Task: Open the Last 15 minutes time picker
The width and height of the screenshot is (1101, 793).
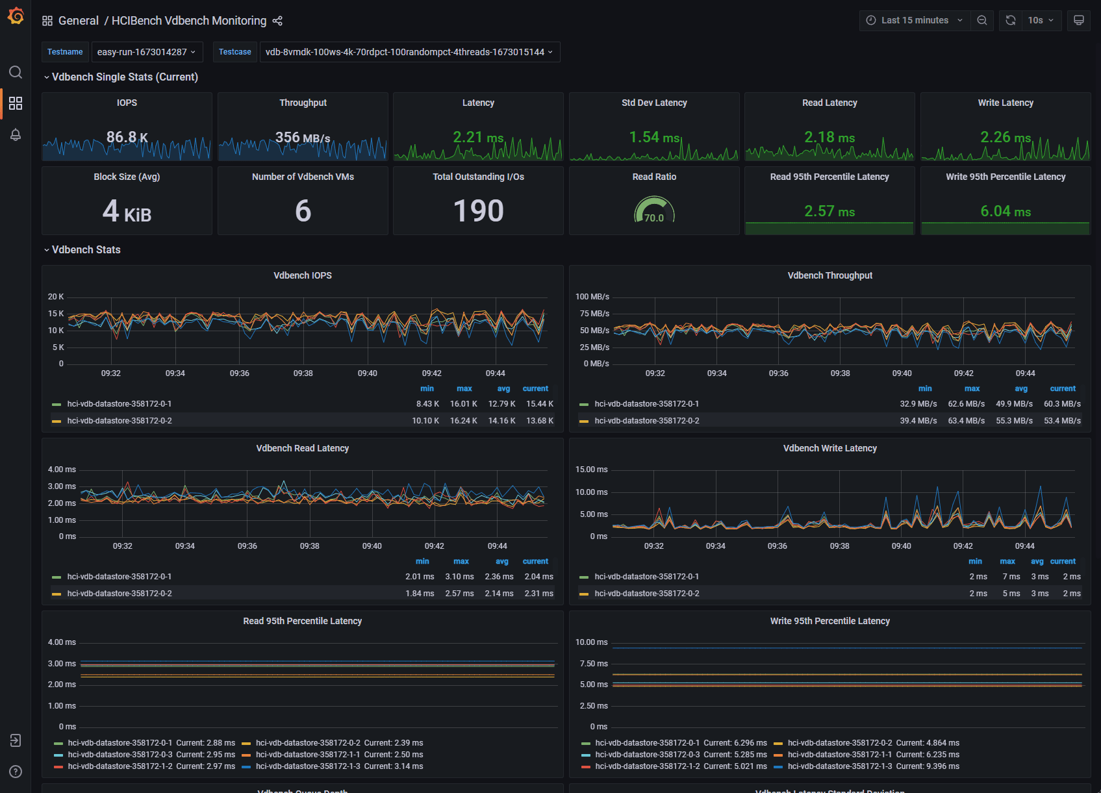Action: [x=913, y=20]
